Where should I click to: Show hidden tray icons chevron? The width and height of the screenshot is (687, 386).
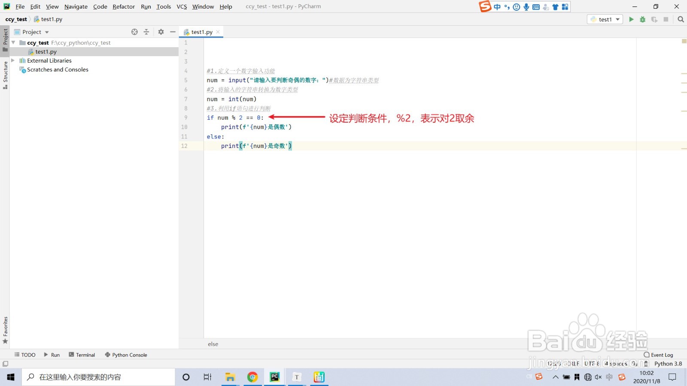click(x=555, y=377)
